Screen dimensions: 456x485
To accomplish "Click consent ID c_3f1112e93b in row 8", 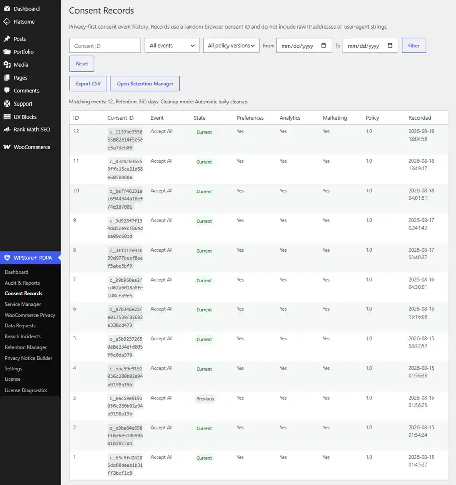I will (125, 258).
